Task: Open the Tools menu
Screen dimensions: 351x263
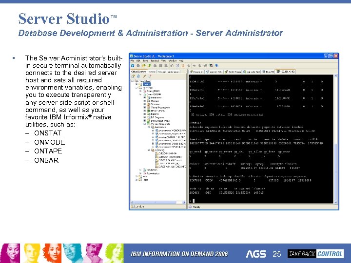Action: pyautogui.click(x=145, y=60)
